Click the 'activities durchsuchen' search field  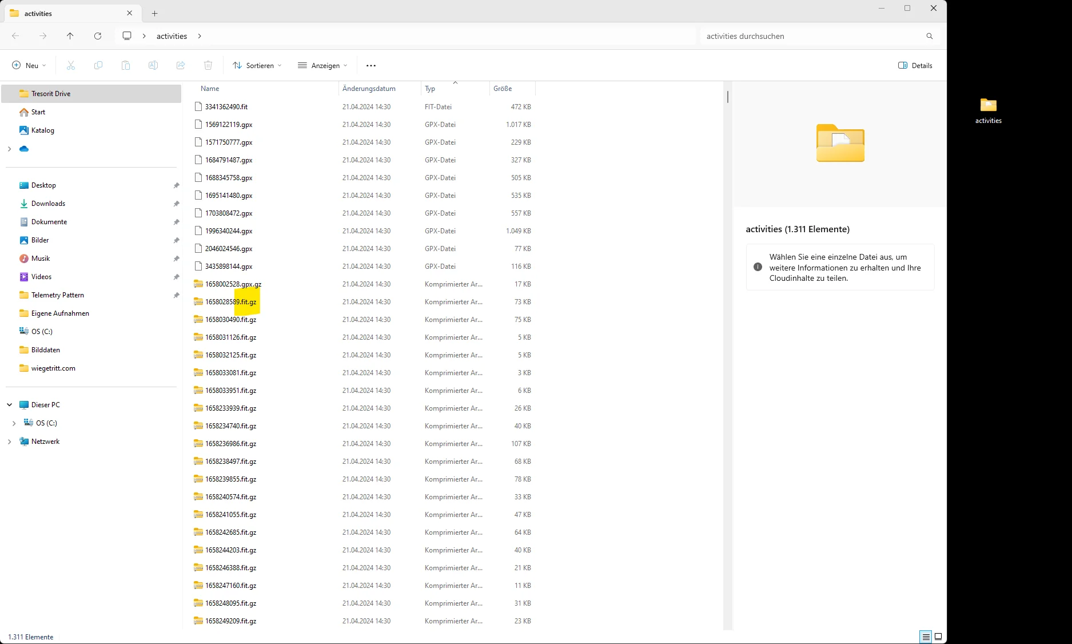812,36
